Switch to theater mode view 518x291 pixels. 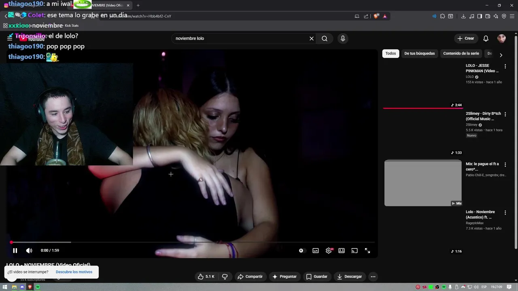pos(342,251)
